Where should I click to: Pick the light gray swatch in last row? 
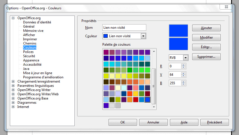tap(112, 105)
